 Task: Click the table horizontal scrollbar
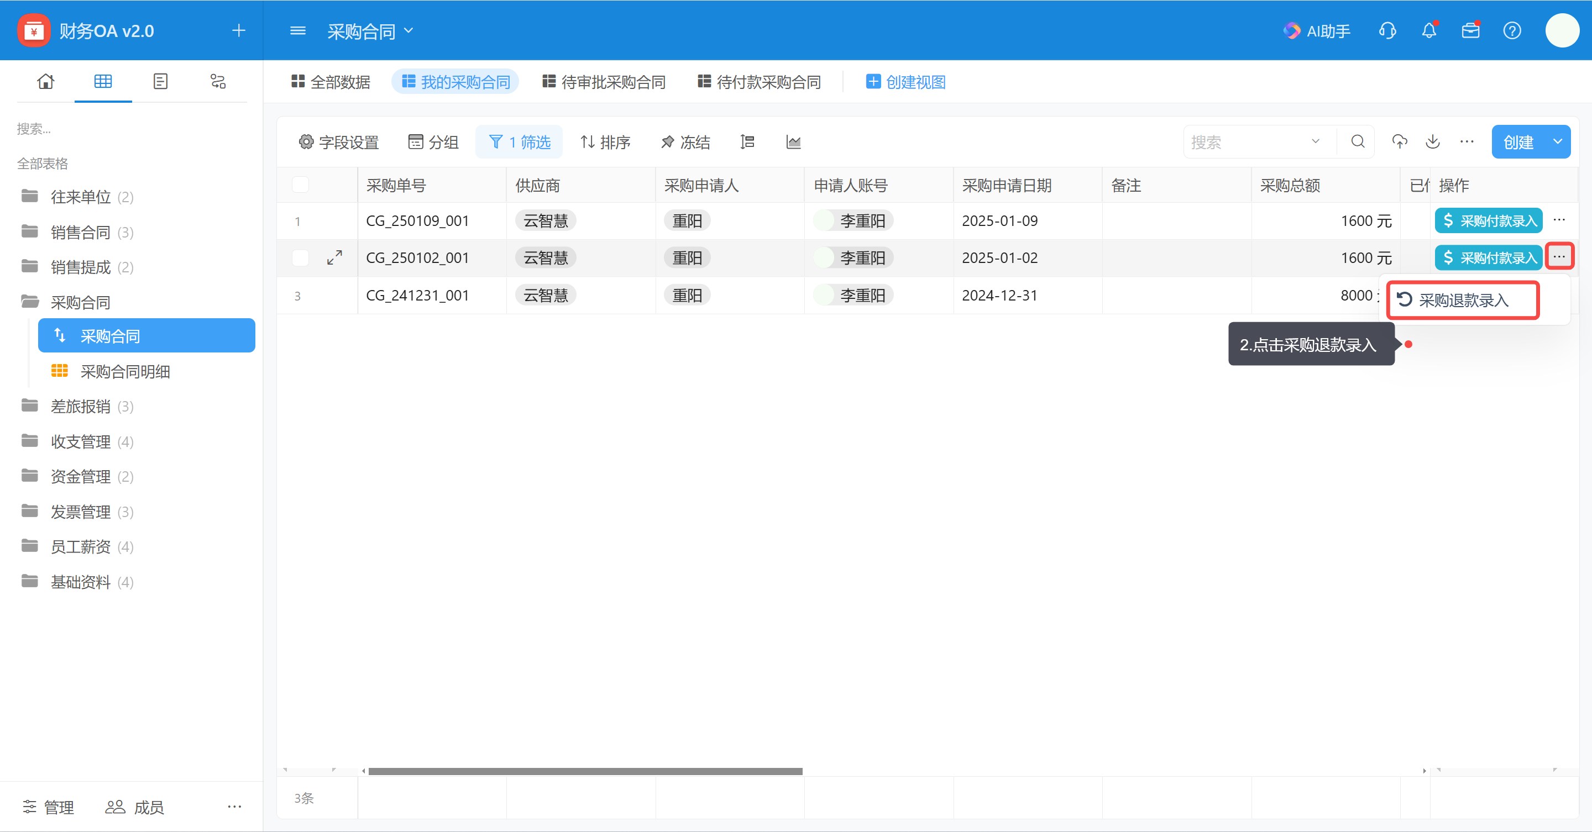pos(585,771)
